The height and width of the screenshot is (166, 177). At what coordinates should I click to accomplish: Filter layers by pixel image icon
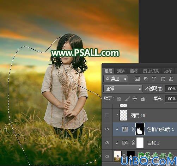(x=137, y=79)
